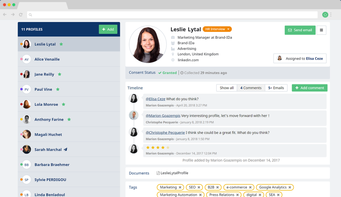The width and height of the screenshot is (341, 197).
Task: Select Barbara Braehmer profile in list
Action: [69, 165]
